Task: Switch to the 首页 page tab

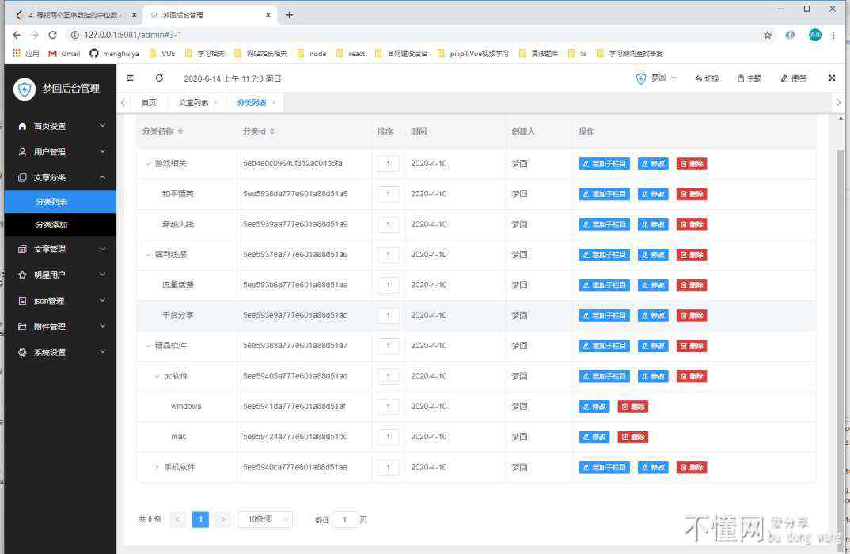Action: pyautogui.click(x=149, y=102)
